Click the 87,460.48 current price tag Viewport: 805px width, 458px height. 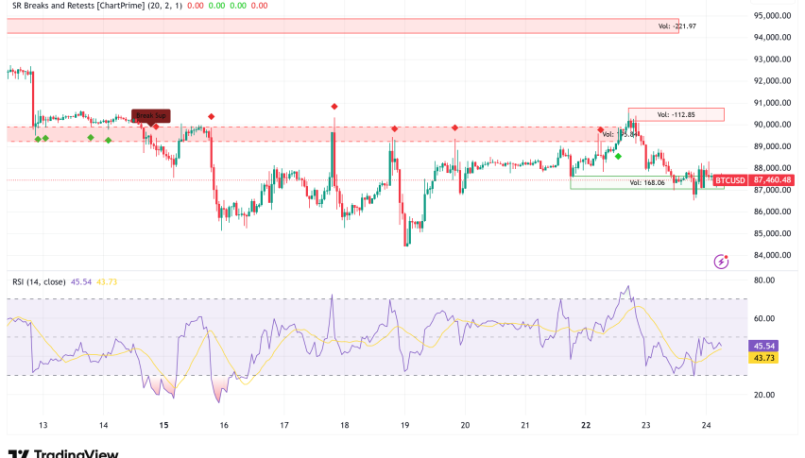pyautogui.click(x=773, y=179)
